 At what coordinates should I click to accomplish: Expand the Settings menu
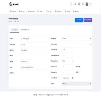coord(76,11)
